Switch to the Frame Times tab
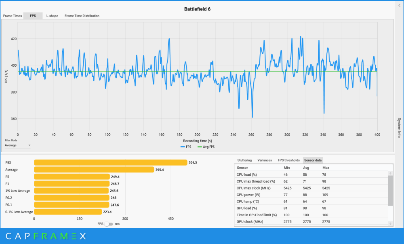404x244 pixels. tap(13, 16)
